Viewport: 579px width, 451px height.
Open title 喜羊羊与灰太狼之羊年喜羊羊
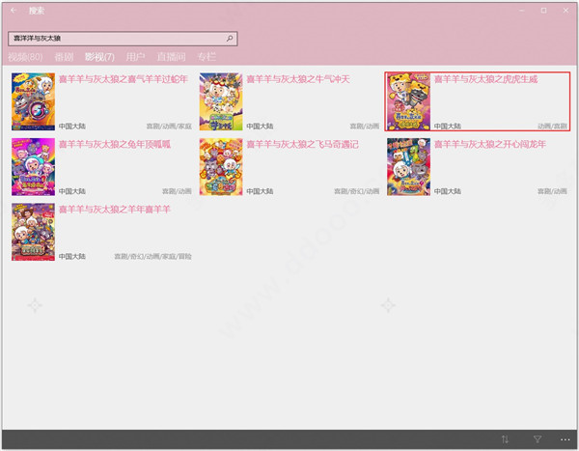115,210
